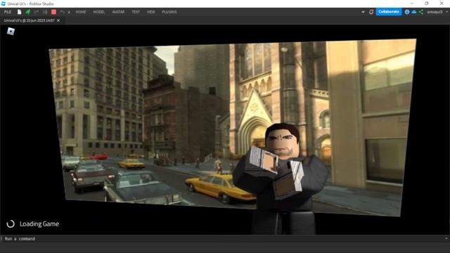Click the Roblox logo menu in viewport

[11, 31]
